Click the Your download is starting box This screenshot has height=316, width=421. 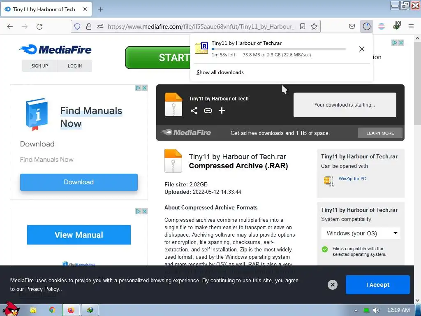(345, 105)
